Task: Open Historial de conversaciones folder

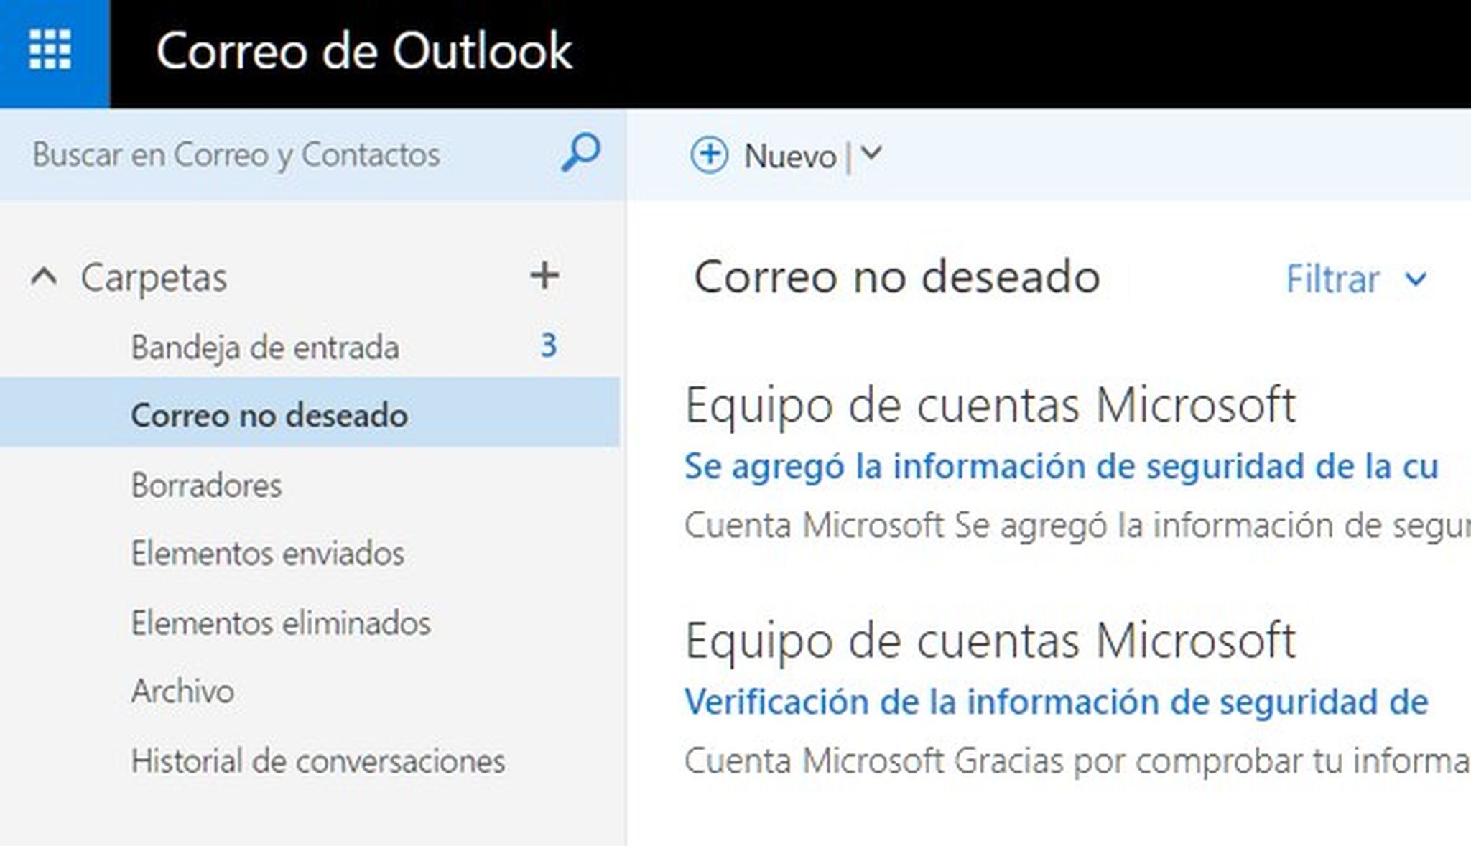Action: tap(317, 761)
